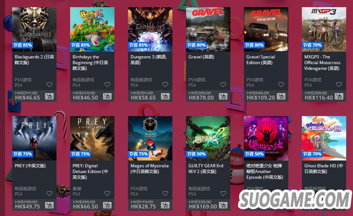Add Gravel HK$78.00 to cart

223,96
